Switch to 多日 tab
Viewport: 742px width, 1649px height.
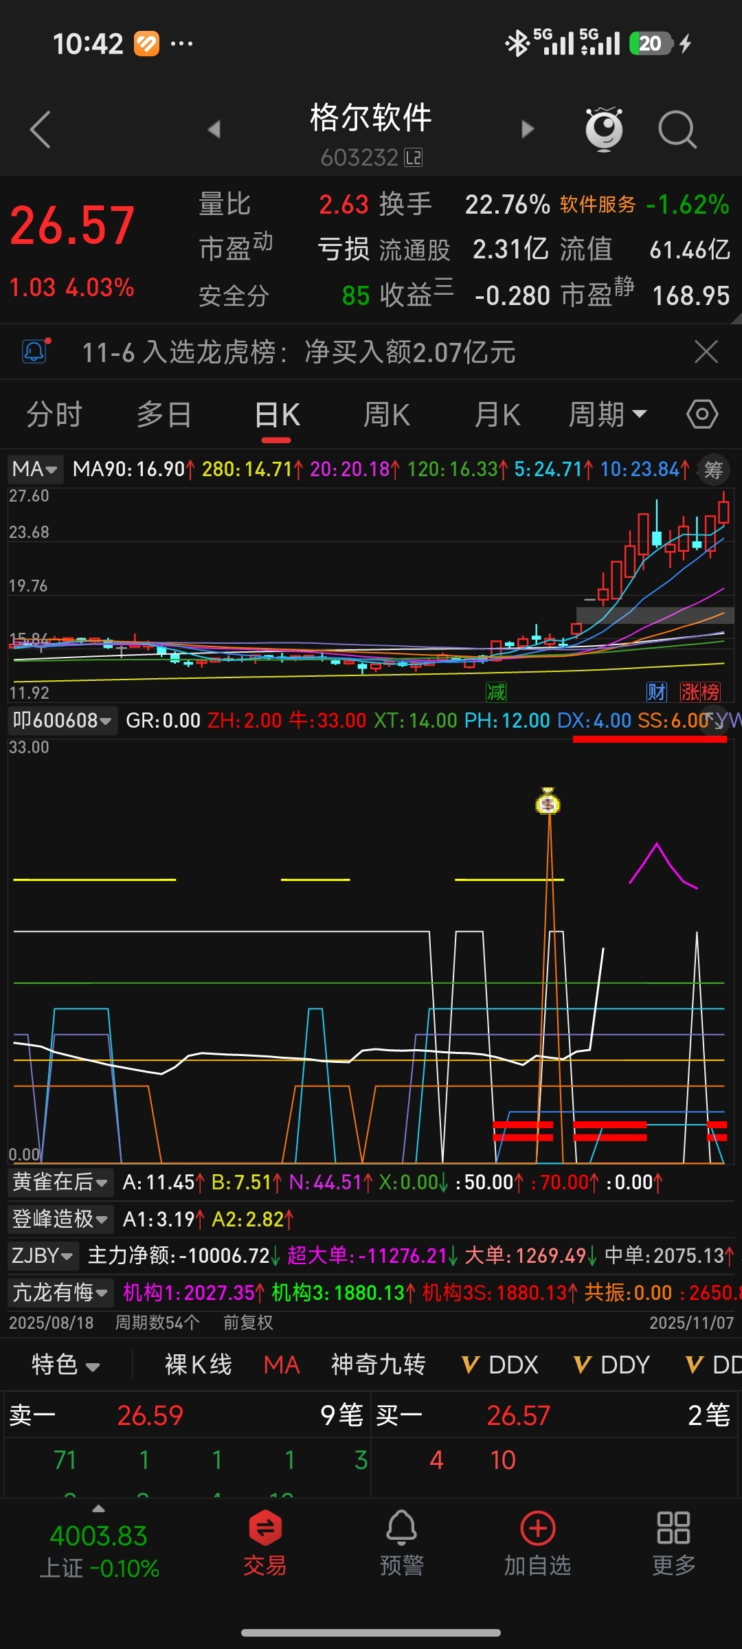(x=164, y=414)
